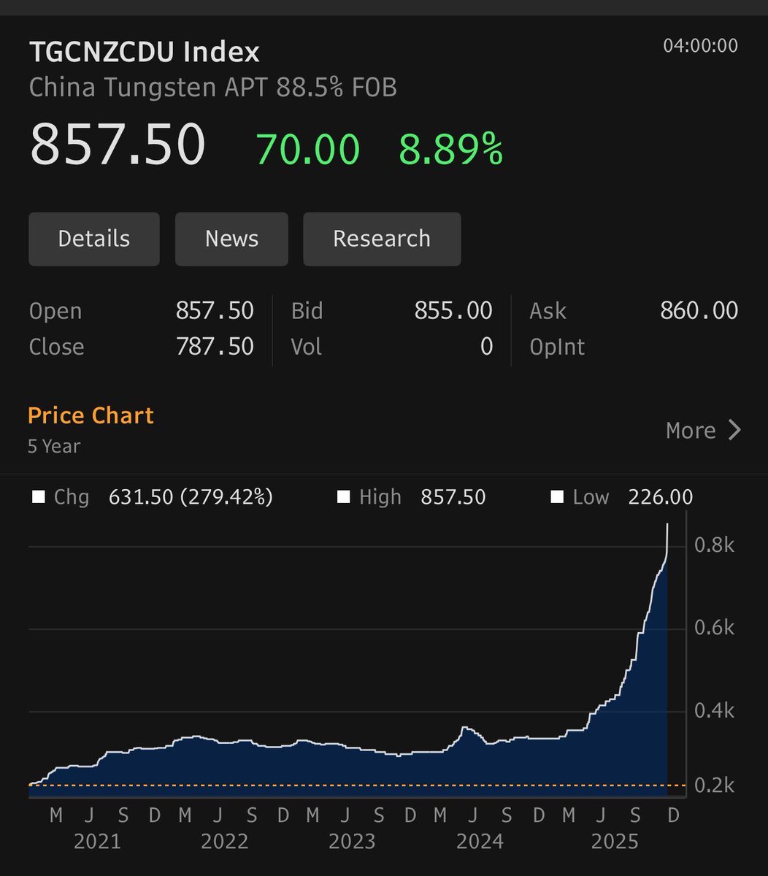This screenshot has width=768, height=876.
Task: Click the Vol value 0
Action: 486,347
